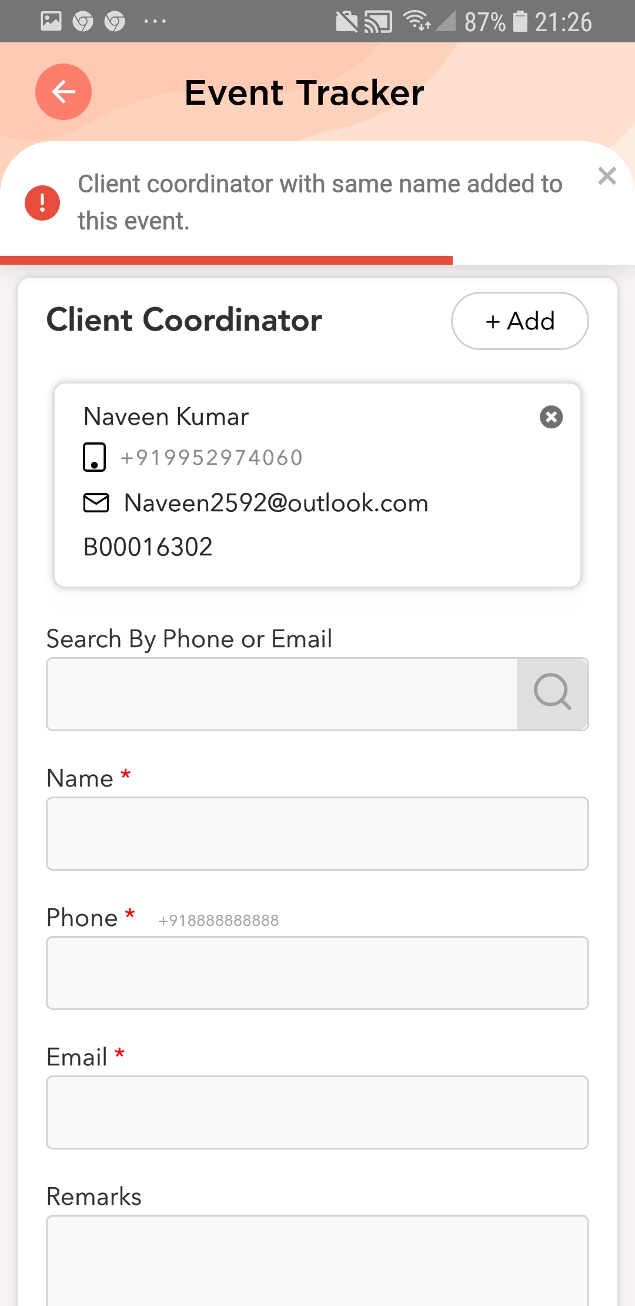Tap the red alert exclamation icon

click(42, 203)
